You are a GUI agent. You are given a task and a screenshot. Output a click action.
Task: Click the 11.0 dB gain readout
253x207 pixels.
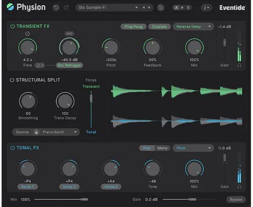tap(224, 148)
